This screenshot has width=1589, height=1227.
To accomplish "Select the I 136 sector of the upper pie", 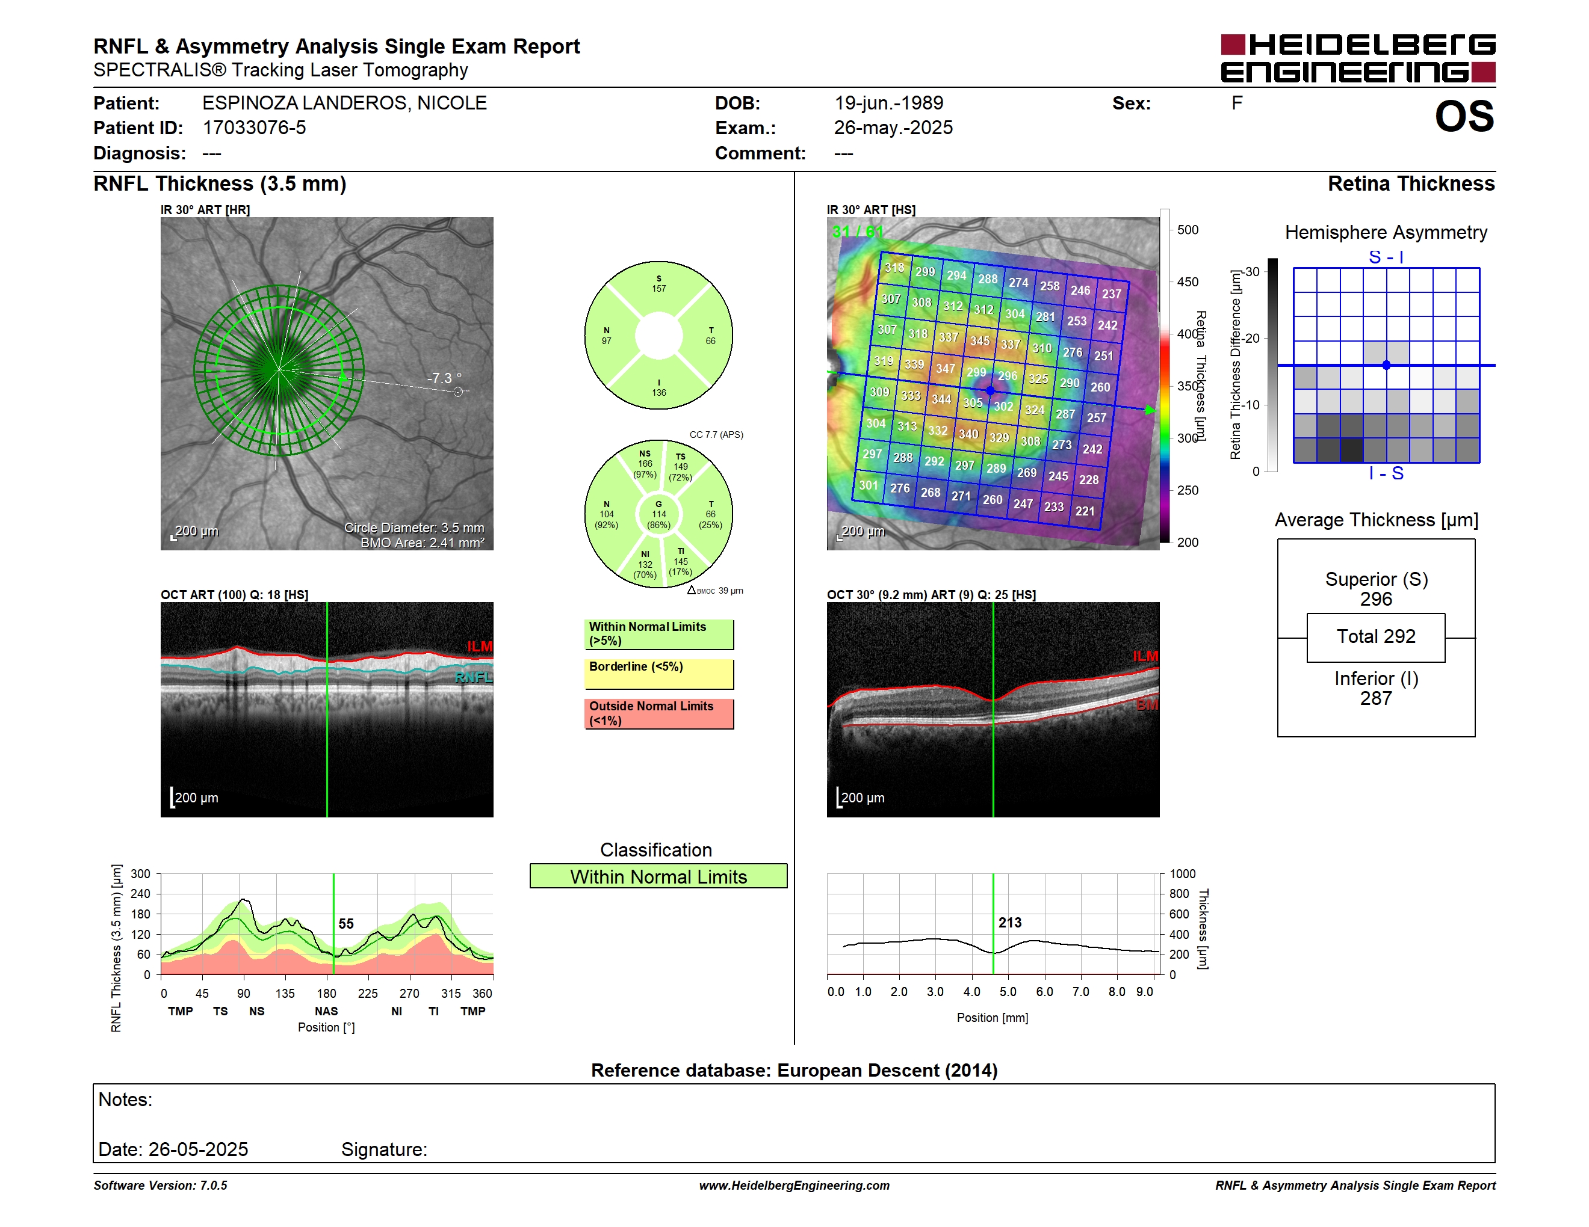I will tap(658, 387).
